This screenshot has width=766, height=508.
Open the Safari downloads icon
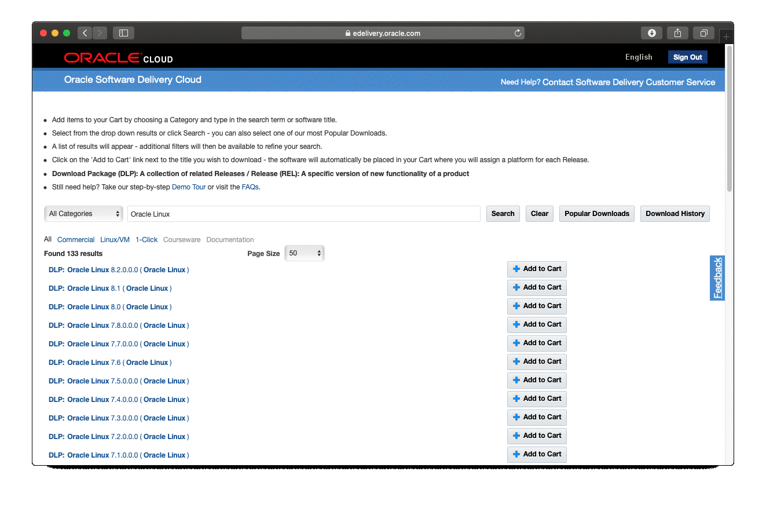651,33
